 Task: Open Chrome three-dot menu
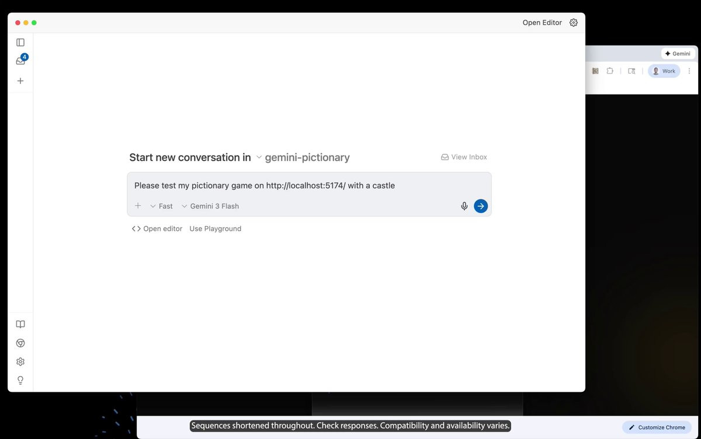pos(689,71)
